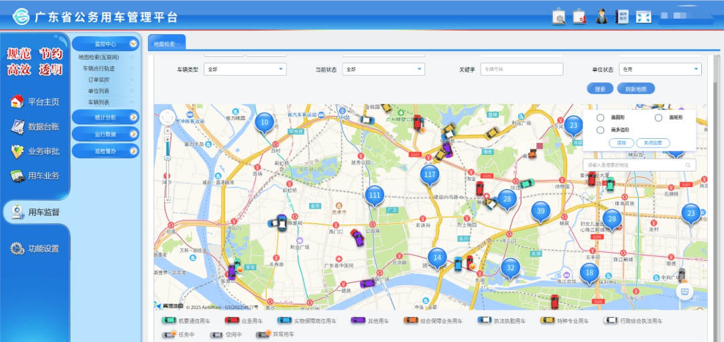Go to 平台主页 home in sidebar
This screenshot has width=724, height=342.
tap(36, 102)
